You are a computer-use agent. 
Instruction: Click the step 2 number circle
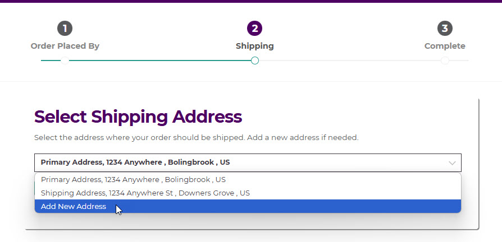click(254, 28)
